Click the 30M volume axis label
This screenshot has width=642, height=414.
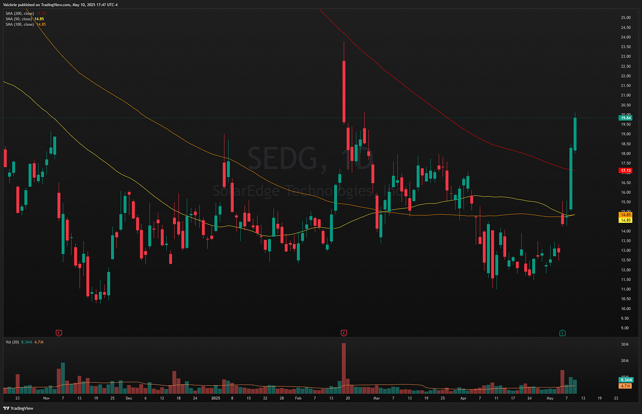click(x=625, y=344)
